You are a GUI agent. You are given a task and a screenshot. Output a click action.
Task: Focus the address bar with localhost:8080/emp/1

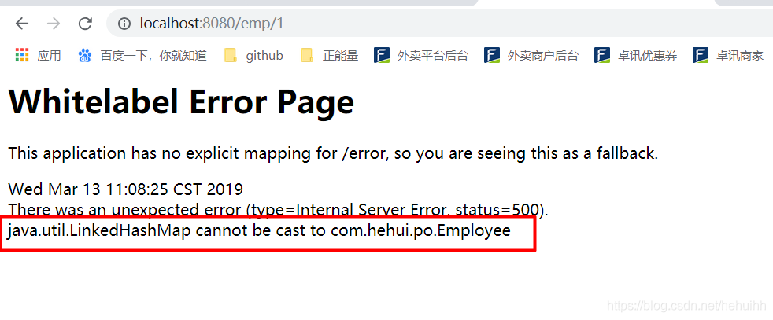click(x=440, y=23)
